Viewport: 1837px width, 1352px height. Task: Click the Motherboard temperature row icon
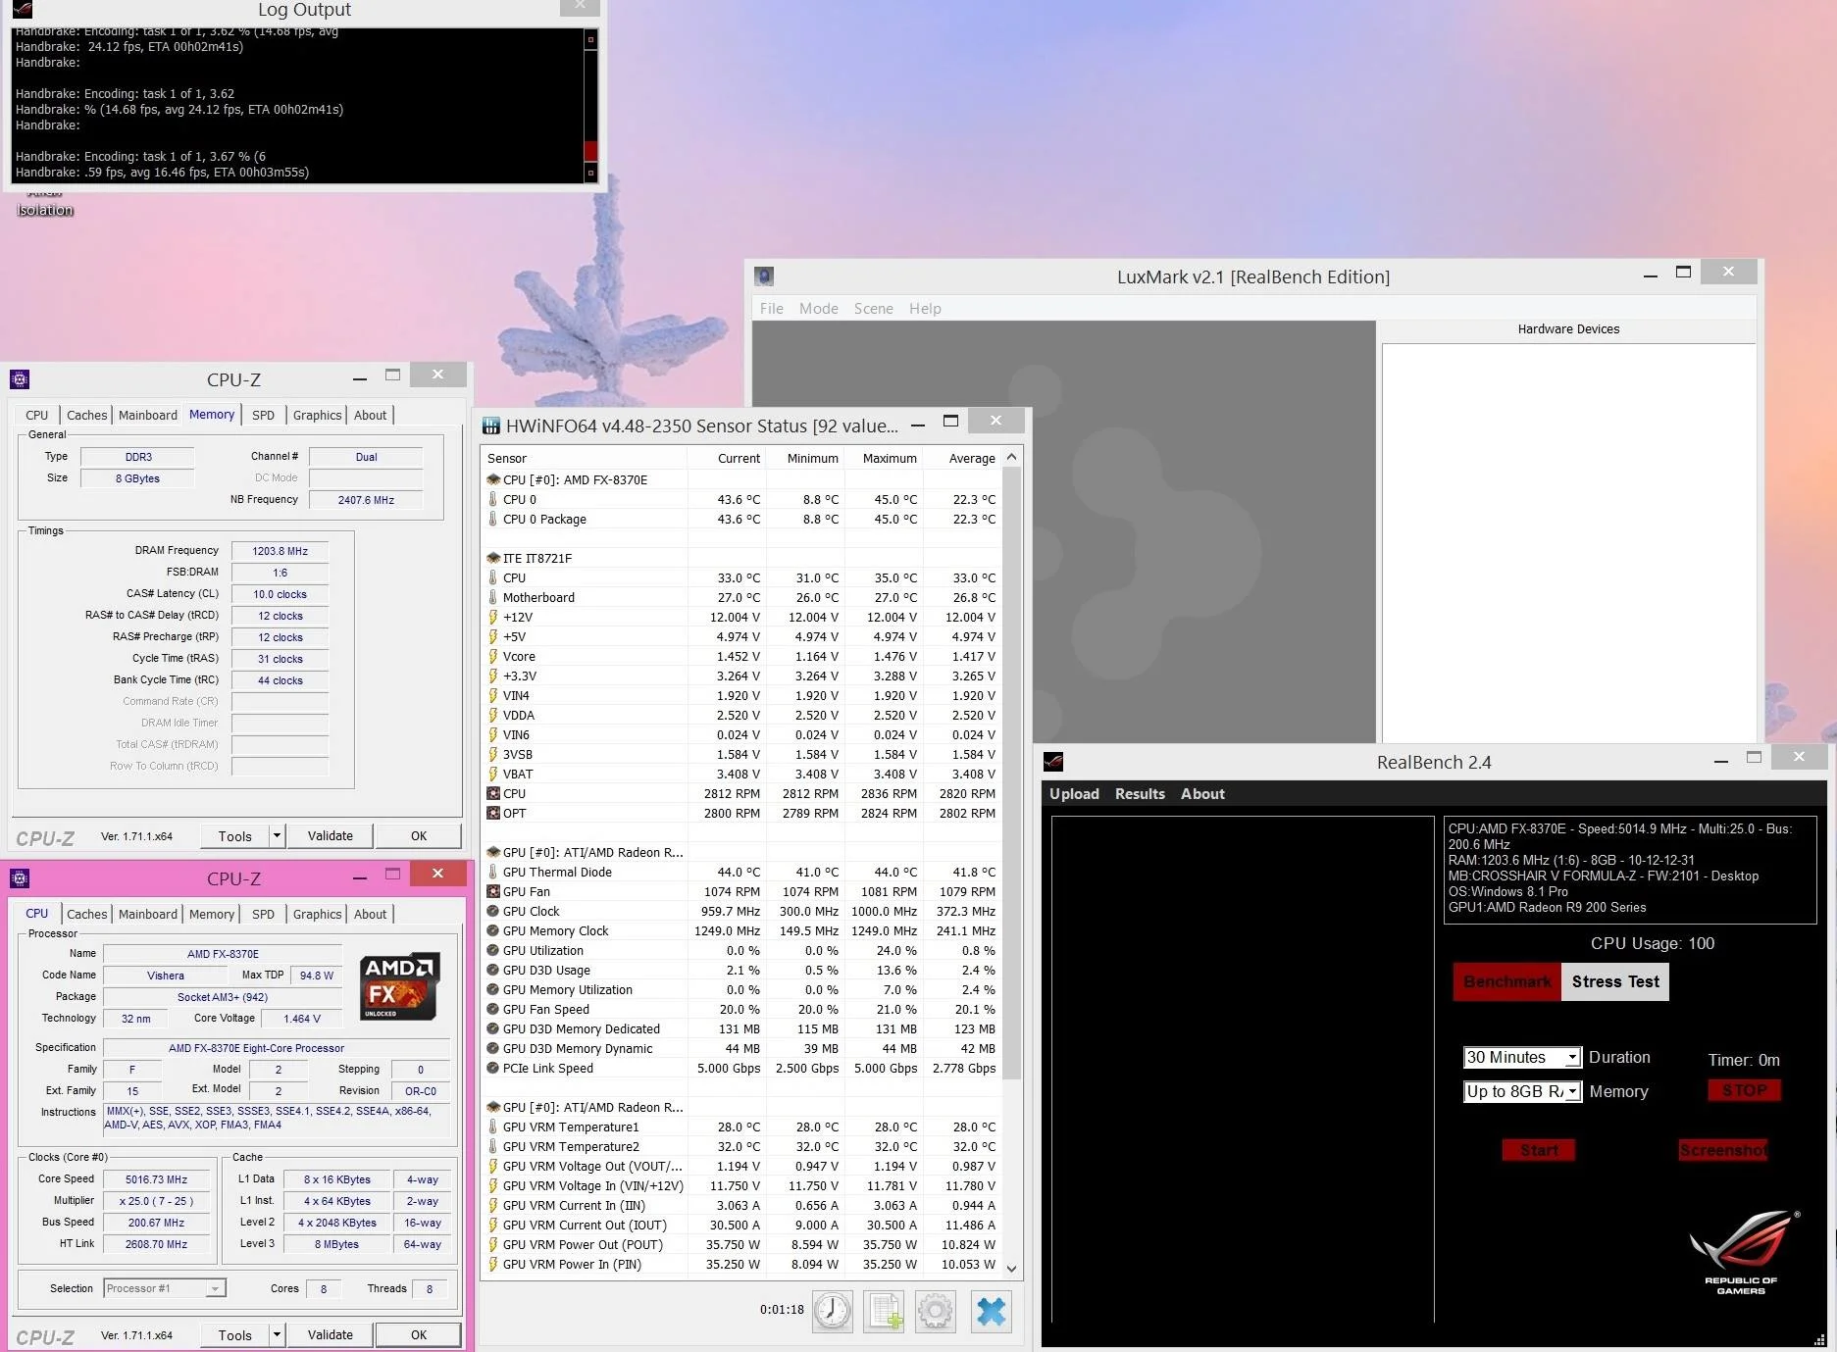(493, 597)
